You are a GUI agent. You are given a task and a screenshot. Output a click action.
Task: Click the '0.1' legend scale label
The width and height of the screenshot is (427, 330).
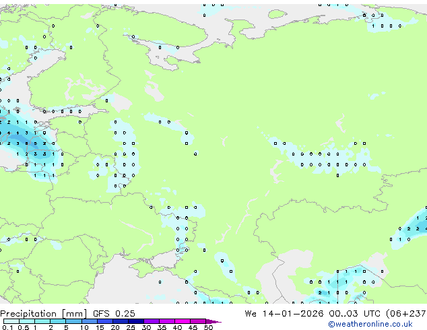(7, 327)
